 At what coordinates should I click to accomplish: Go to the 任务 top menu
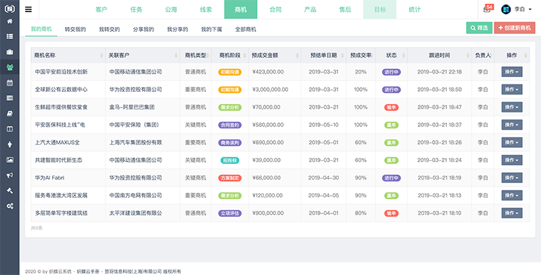pos(137,9)
